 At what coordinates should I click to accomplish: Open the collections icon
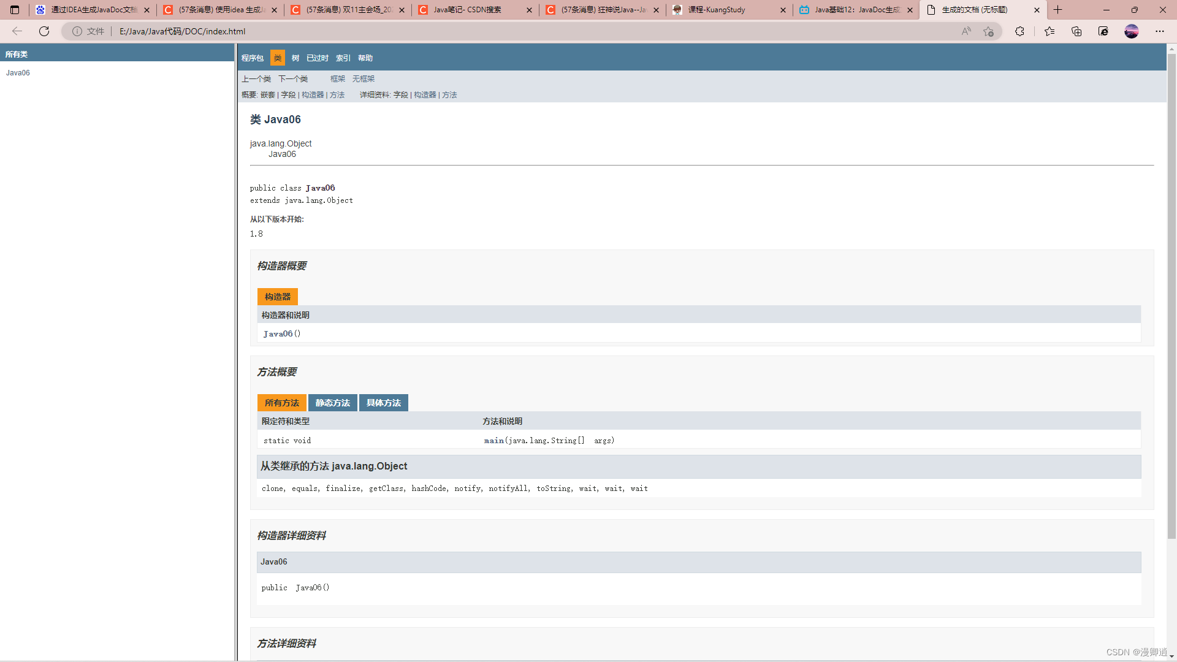tap(1076, 31)
